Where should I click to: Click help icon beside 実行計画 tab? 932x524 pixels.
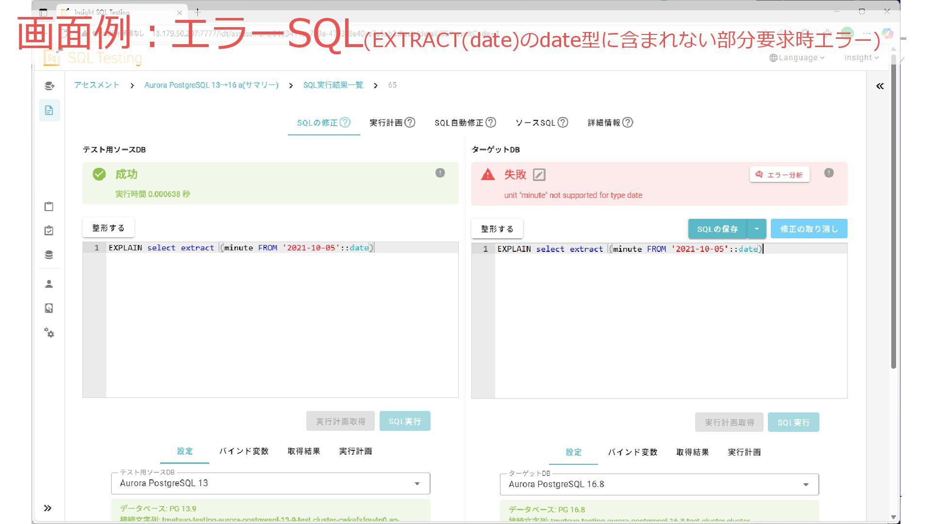410,122
